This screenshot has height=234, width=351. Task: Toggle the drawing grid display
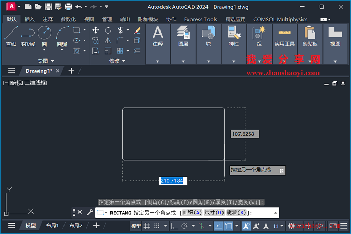point(147,226)
